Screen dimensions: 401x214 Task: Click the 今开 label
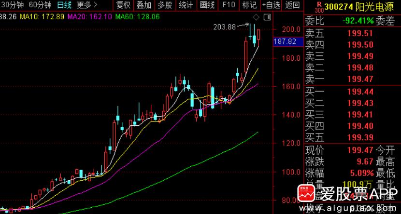[x=386, y=151]
